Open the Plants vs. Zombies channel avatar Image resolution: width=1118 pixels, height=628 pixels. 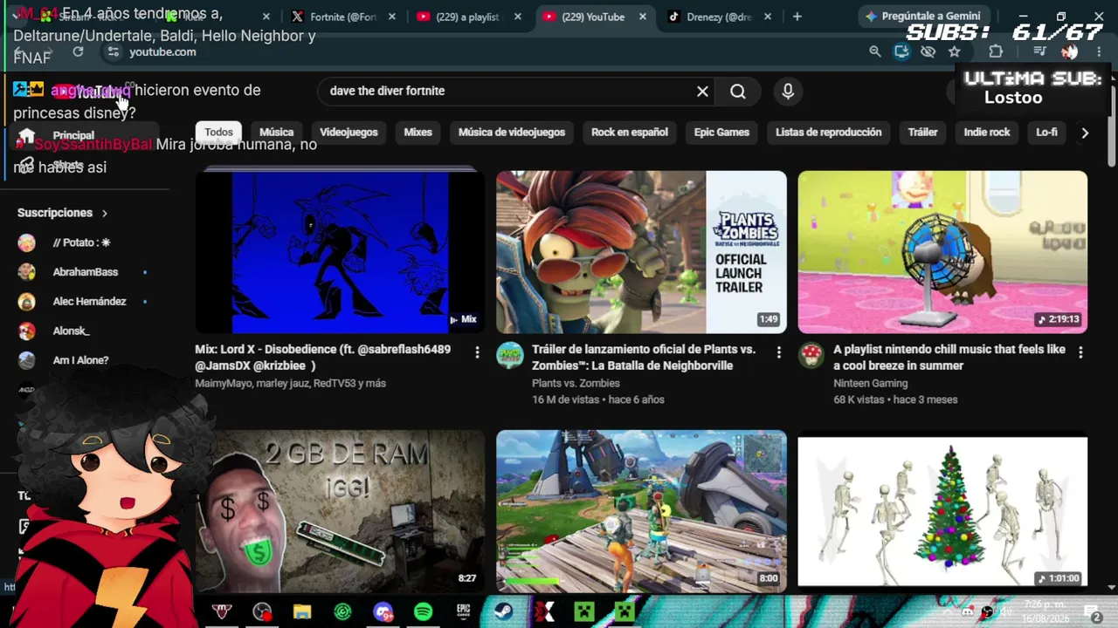click(x=510, y=356)
